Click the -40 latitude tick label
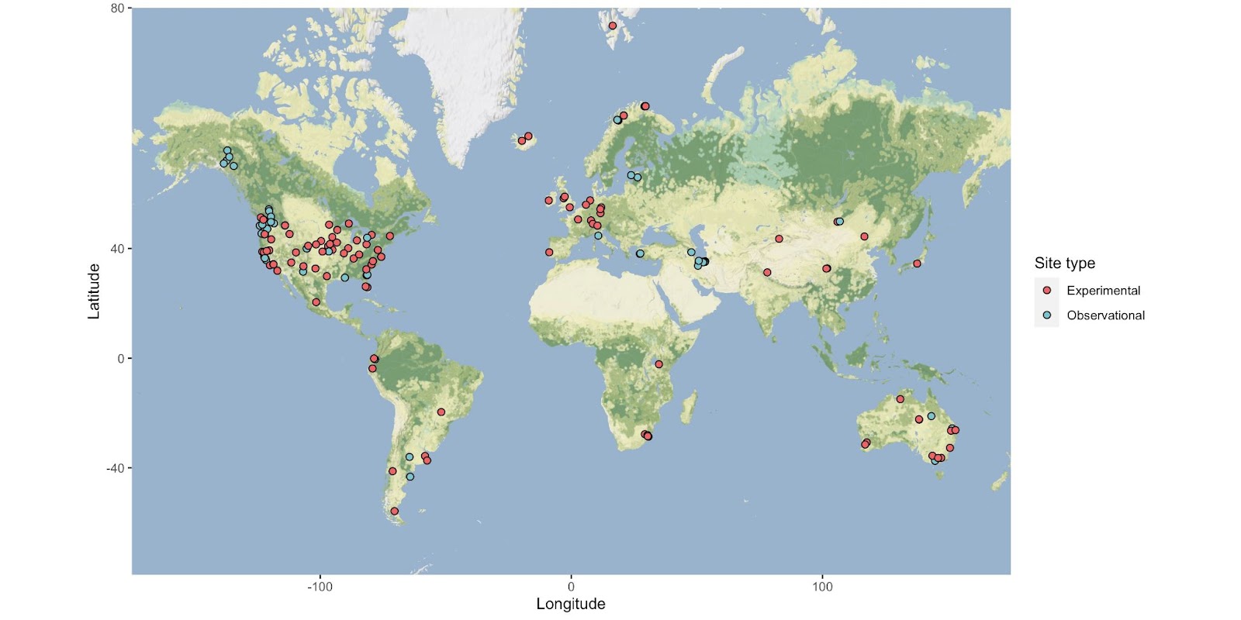Screen dimensions: 1241x620 click(x=115, y=468)
